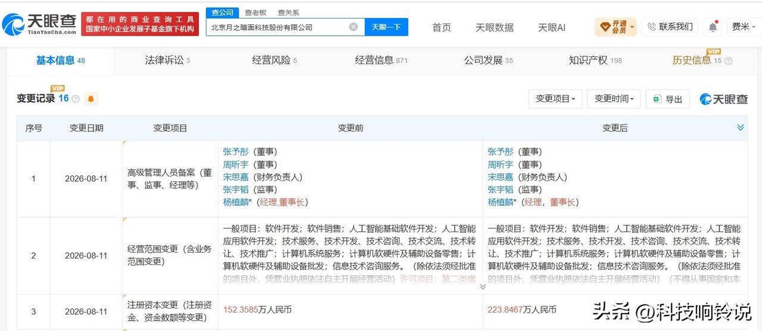Collapse table with double-chevron icon in header
This screenshot has height=331, width=762.
[740, 127]
